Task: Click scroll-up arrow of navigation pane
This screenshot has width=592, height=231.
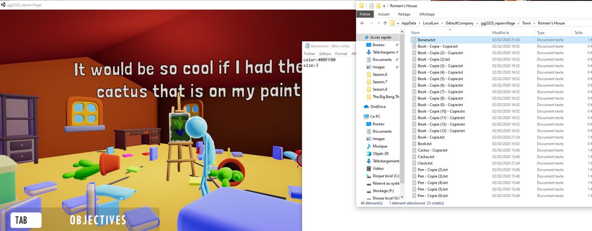Action: tap(403, 31)
